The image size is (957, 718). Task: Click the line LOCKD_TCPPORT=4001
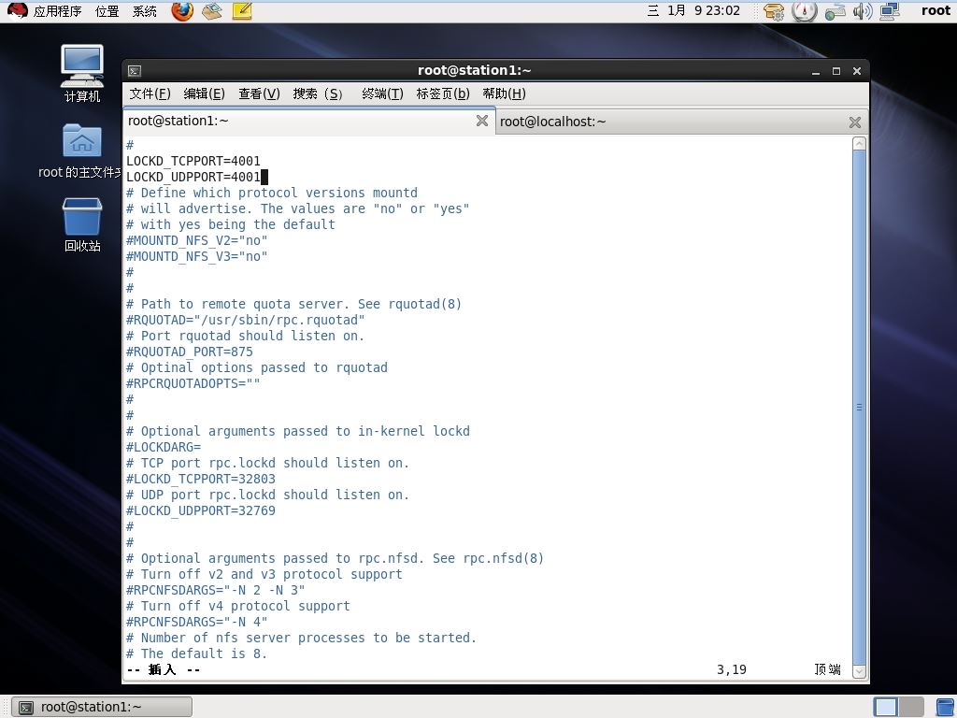tap(193, 161)
